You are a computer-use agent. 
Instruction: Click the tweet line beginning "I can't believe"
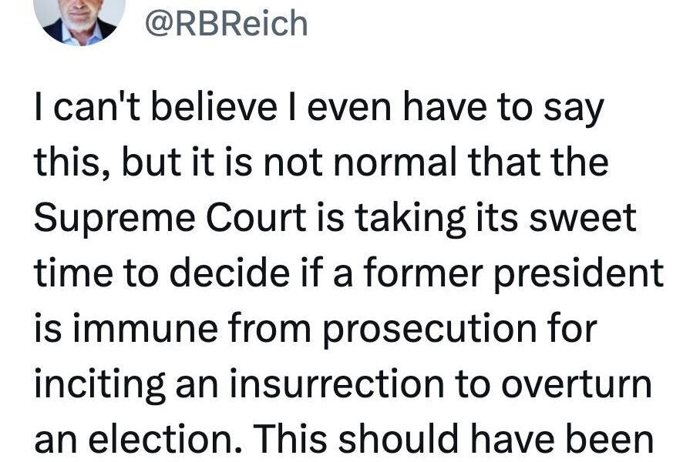[x=319, y=108]
